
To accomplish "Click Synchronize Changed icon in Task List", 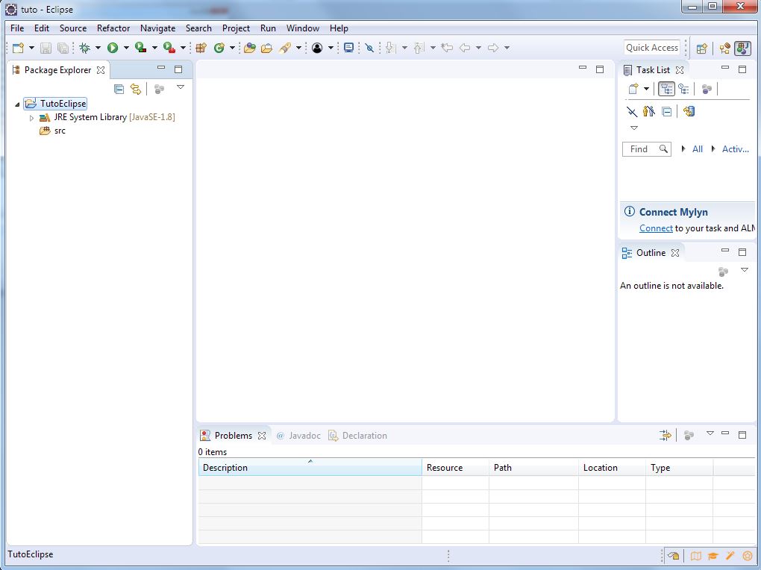I will (x=689, y=112).
